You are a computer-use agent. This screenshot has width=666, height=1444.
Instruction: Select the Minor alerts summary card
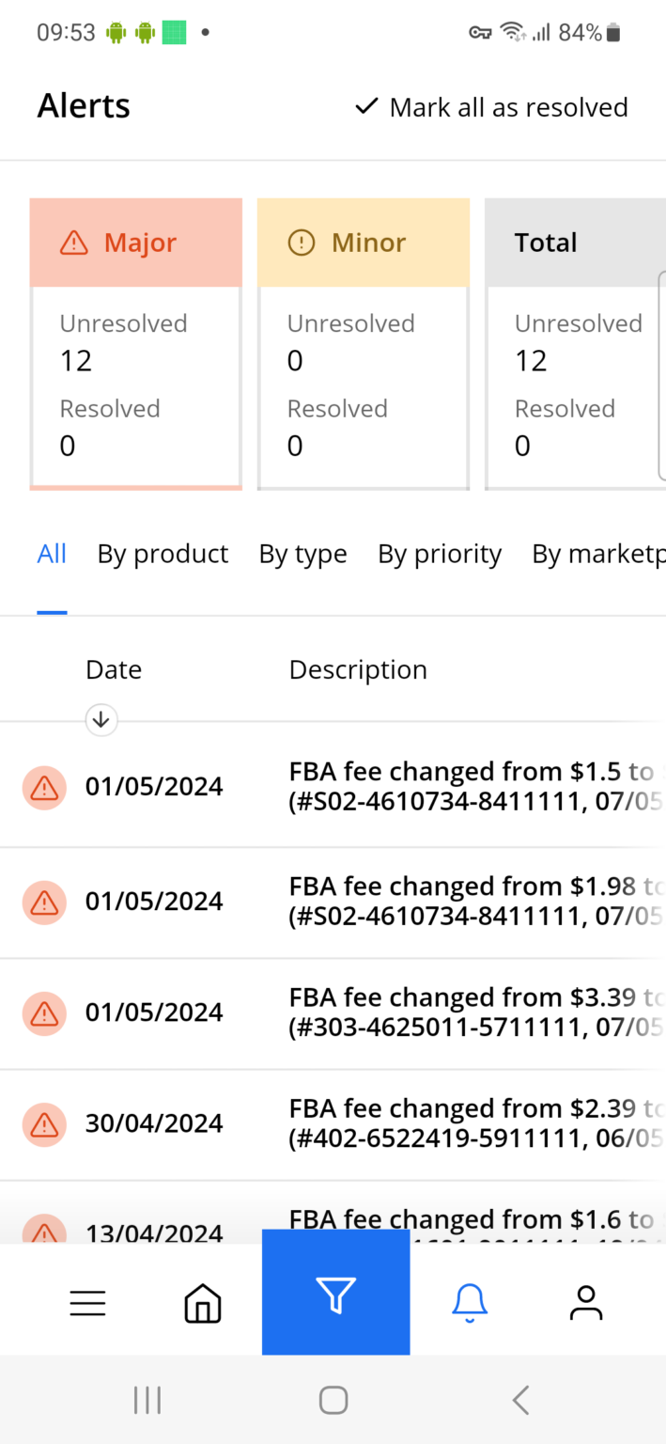point(363,343)
